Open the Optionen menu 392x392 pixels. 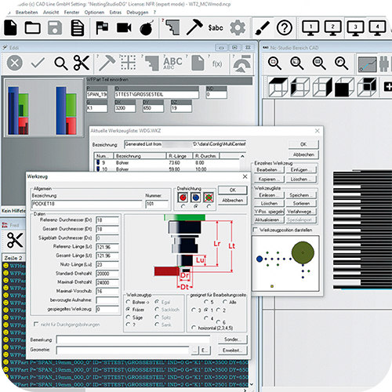94,13
